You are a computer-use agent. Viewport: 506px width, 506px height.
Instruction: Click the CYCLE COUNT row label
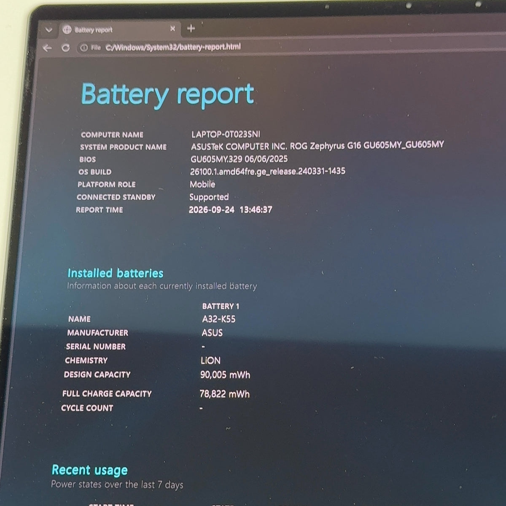tap(87, 408)
